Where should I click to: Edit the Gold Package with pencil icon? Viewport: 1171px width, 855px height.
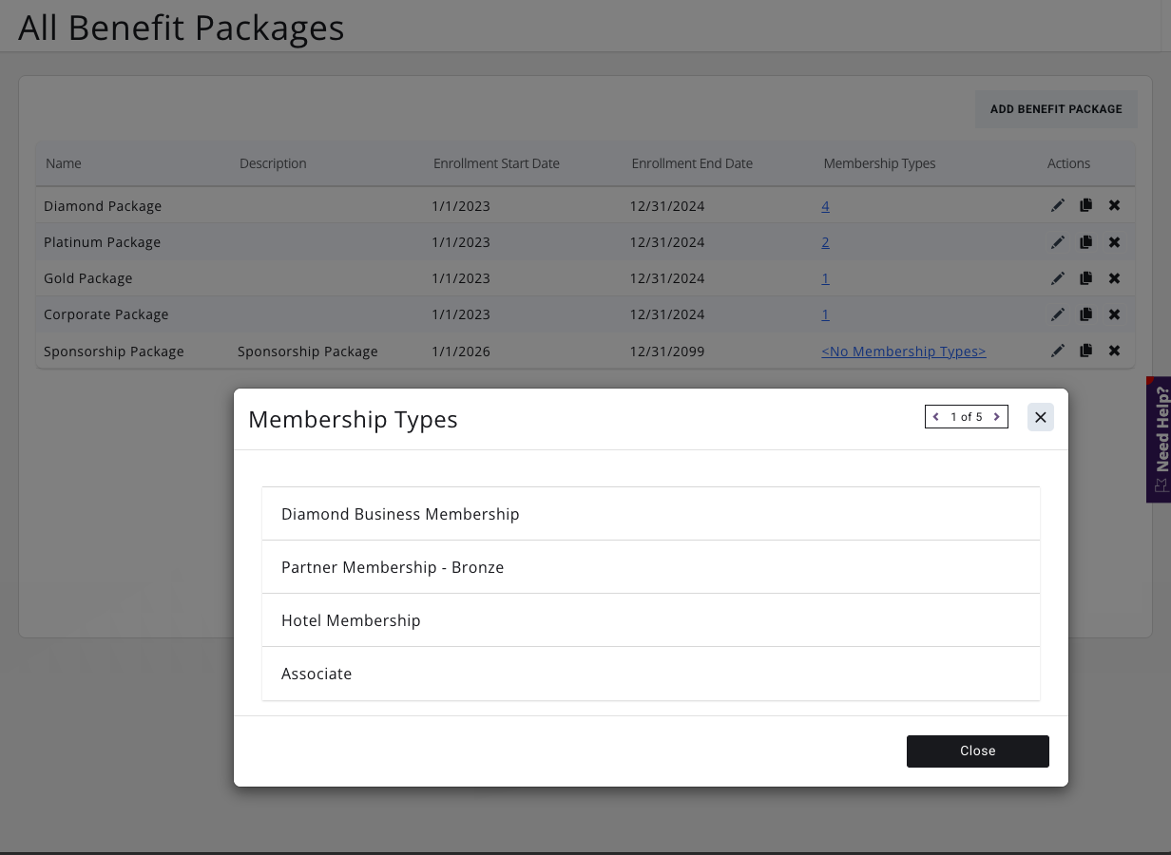(1058, 278)
